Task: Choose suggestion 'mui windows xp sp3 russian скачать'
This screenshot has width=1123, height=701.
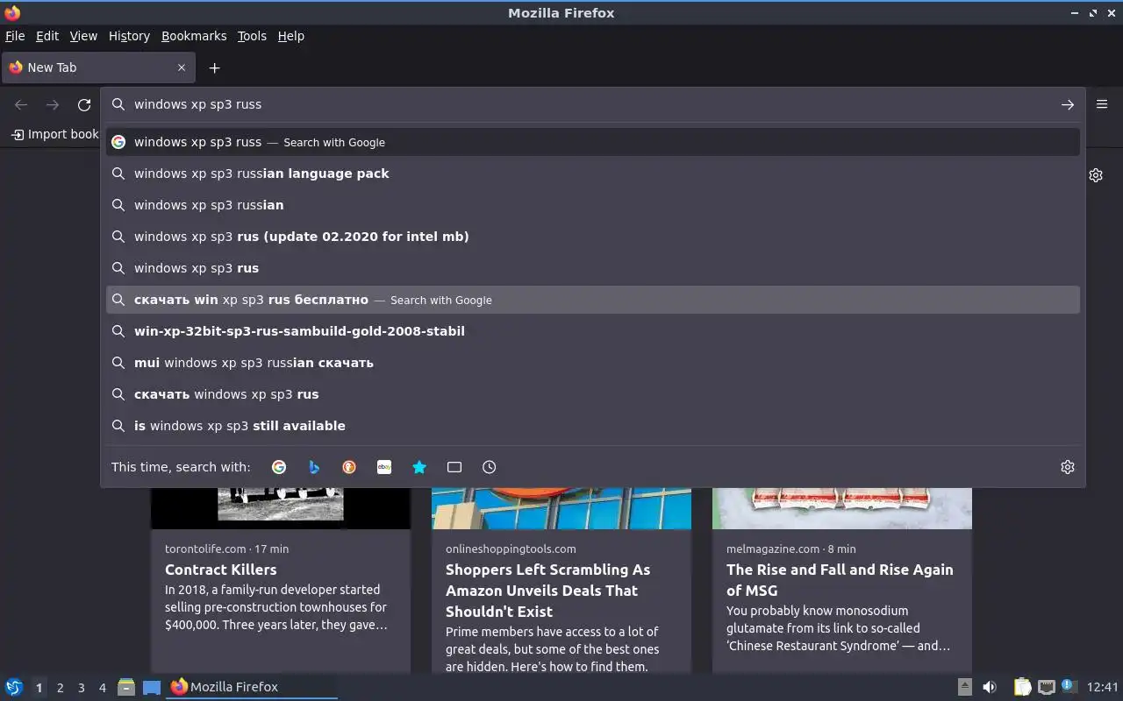Action: pos(593,363)
